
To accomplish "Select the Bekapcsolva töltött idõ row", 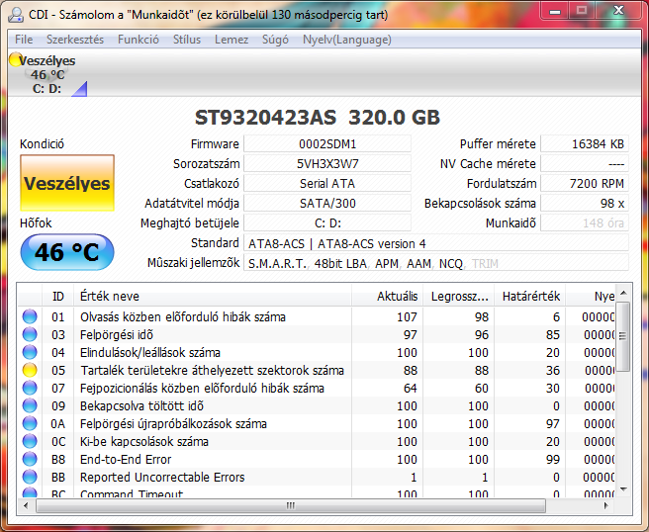I will pos(317,405).
